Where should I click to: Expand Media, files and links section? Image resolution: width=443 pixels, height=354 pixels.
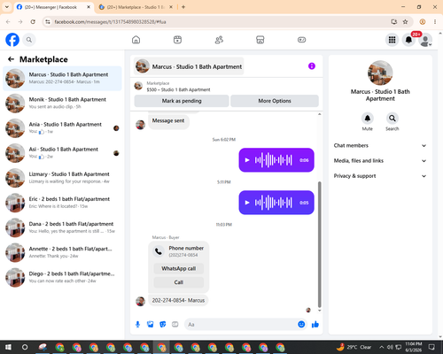[x=380, y=161]
